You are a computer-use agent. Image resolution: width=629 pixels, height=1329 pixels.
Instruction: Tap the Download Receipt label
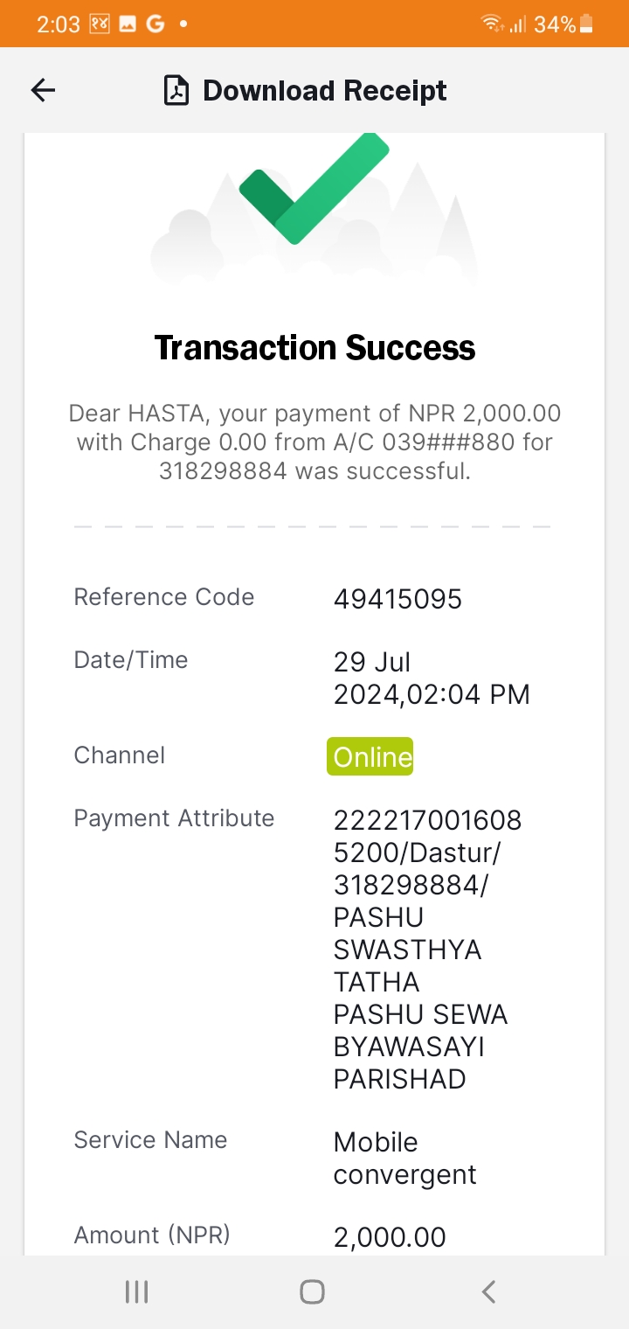point(324,91)
